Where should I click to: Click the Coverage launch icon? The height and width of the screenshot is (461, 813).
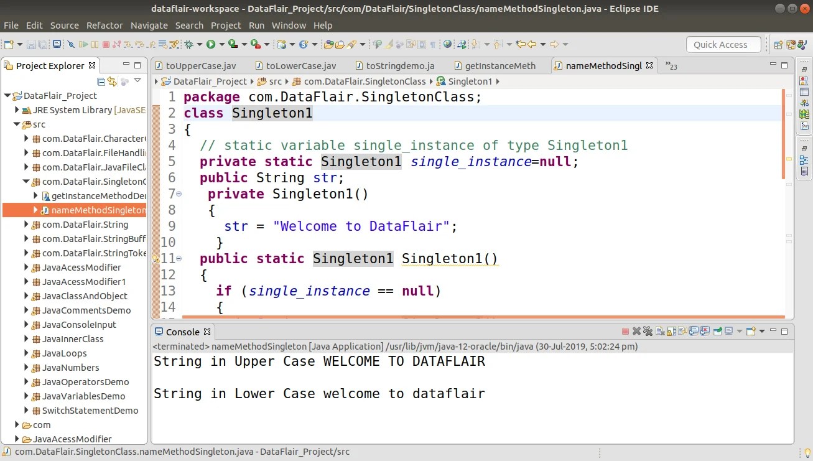(232, 44)
